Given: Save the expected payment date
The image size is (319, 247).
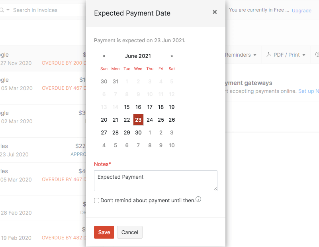Looking at the screenshot, I should click(104, 232).
